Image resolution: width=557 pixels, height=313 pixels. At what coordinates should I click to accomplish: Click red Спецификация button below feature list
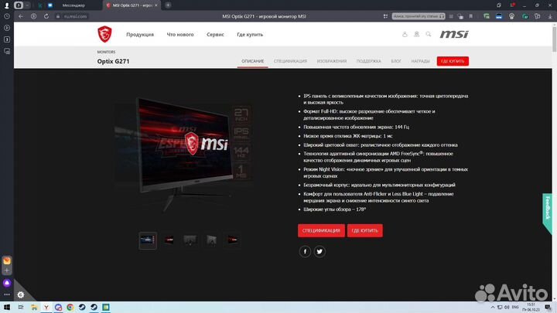321,230
